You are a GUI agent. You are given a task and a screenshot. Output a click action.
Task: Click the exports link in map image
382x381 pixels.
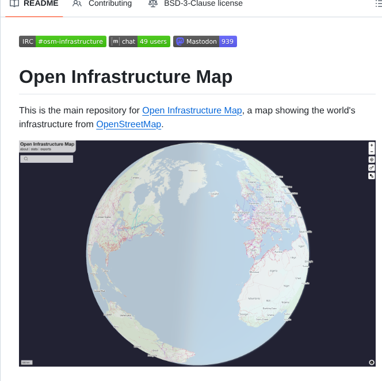pos(45,149)
